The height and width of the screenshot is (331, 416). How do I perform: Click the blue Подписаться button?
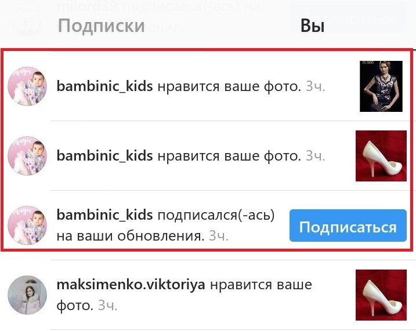click(348, 225)
